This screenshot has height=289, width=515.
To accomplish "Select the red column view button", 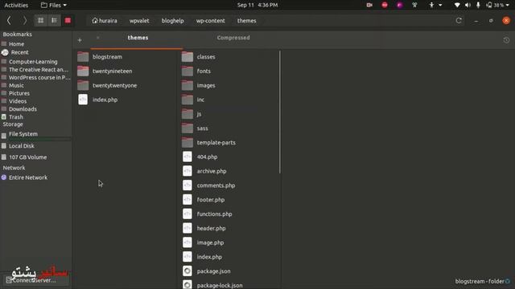I will pyautogui.click(x=68, y=21).
